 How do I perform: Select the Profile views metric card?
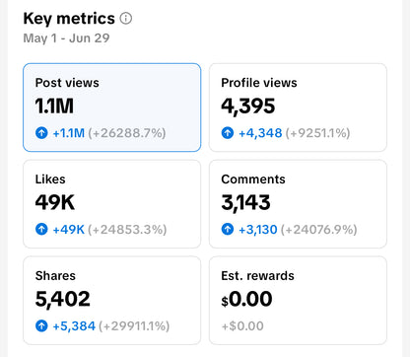point(298,107)
